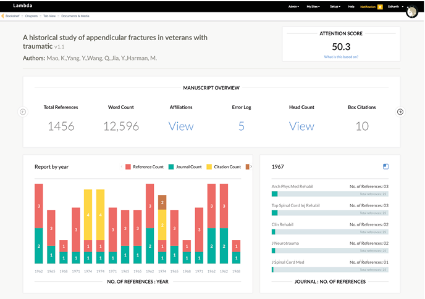Open the Admin dropdown menu
Image resolution: width=425 pixels, height=299 pixels.
pyautogui.click(x=294, y=7)
